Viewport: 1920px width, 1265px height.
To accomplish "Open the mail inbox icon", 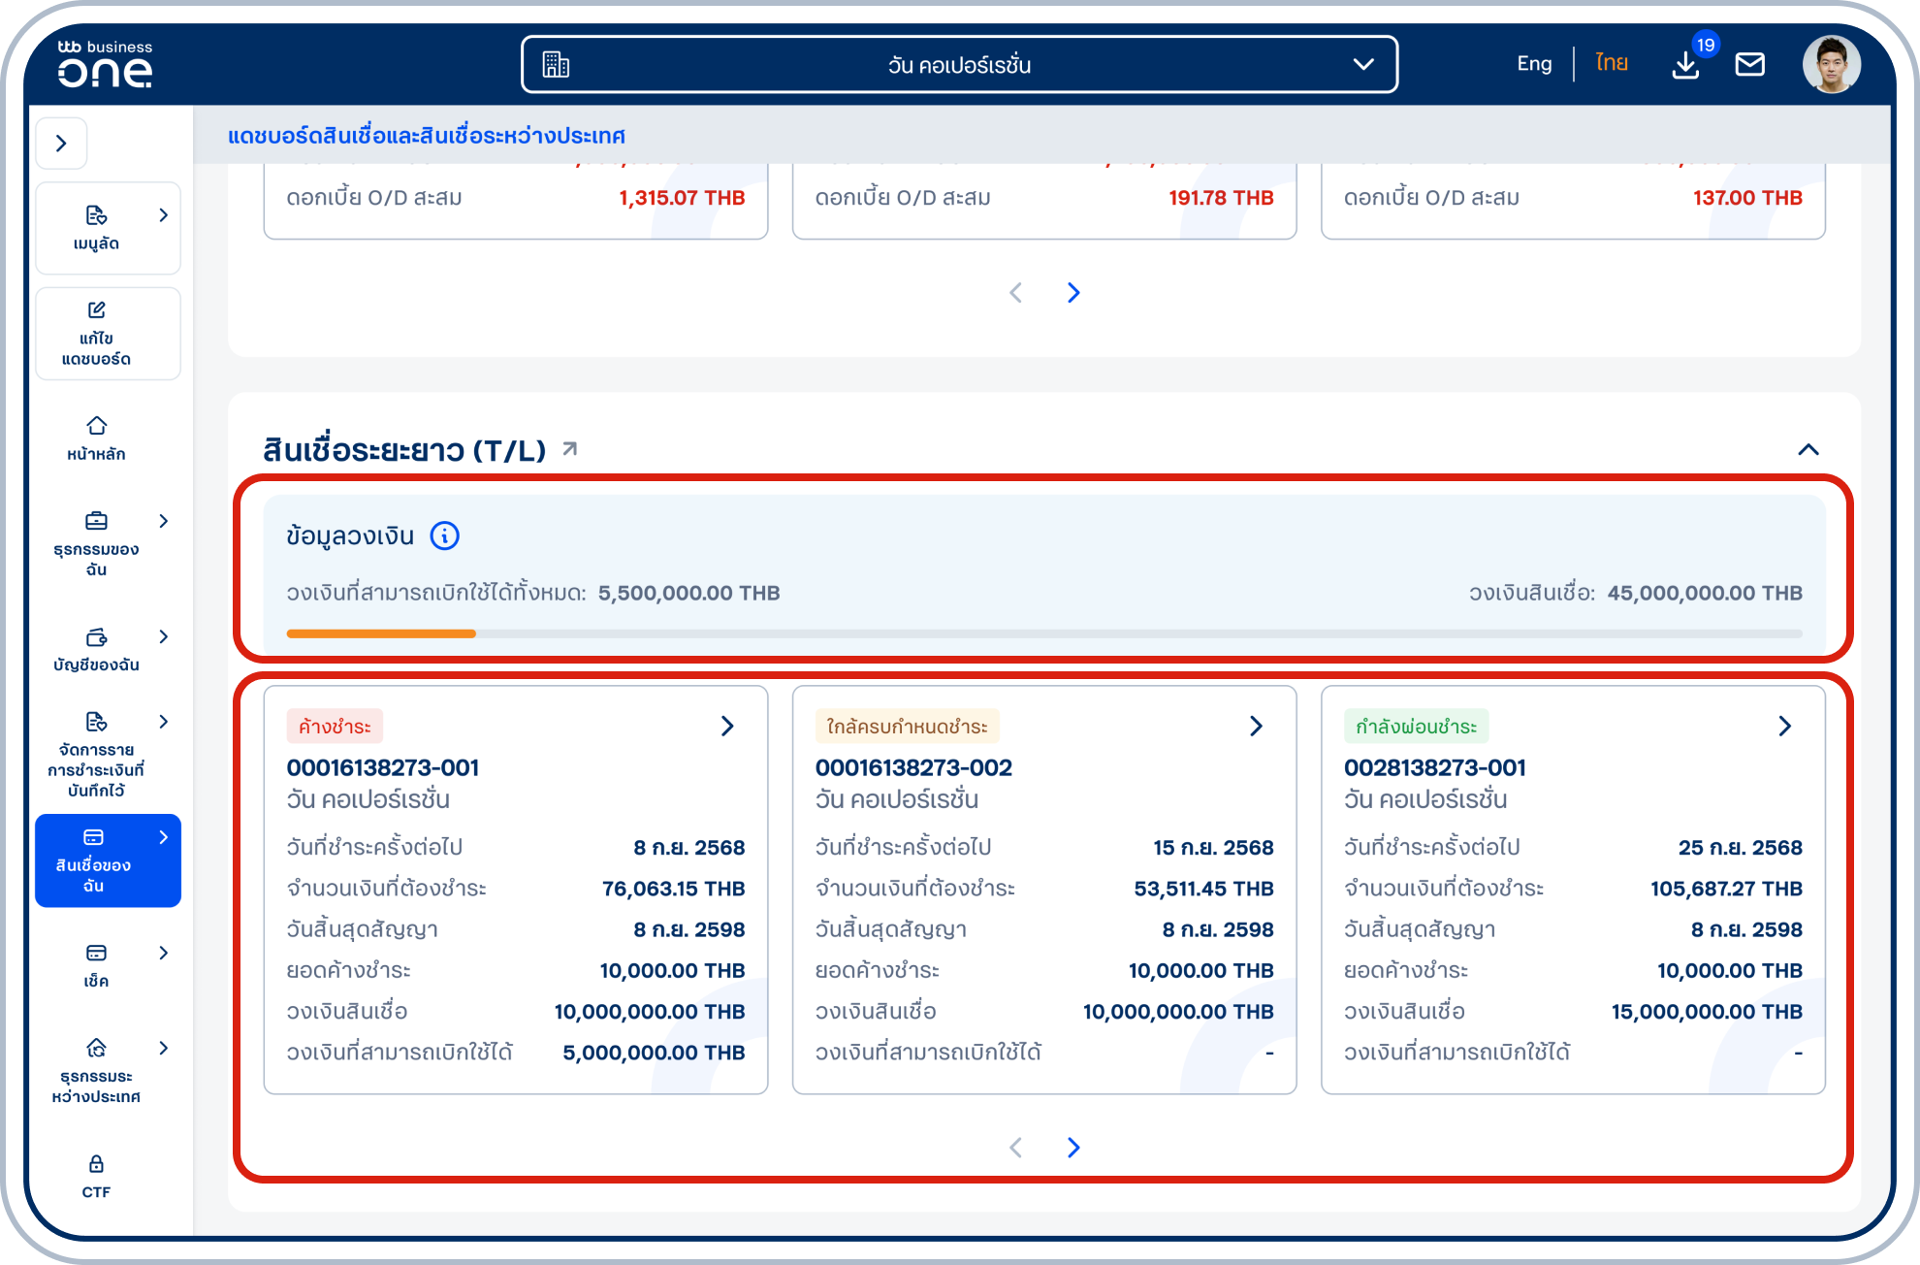I will tap(1749, 65).
